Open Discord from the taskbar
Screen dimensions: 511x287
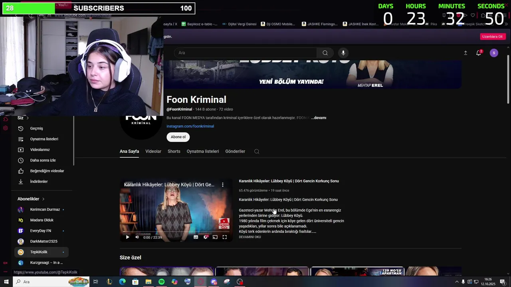(214, 282)
